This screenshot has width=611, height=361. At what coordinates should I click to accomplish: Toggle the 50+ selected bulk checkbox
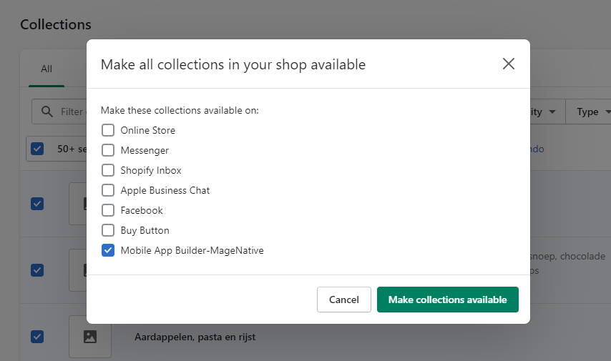tap(37, 149)
